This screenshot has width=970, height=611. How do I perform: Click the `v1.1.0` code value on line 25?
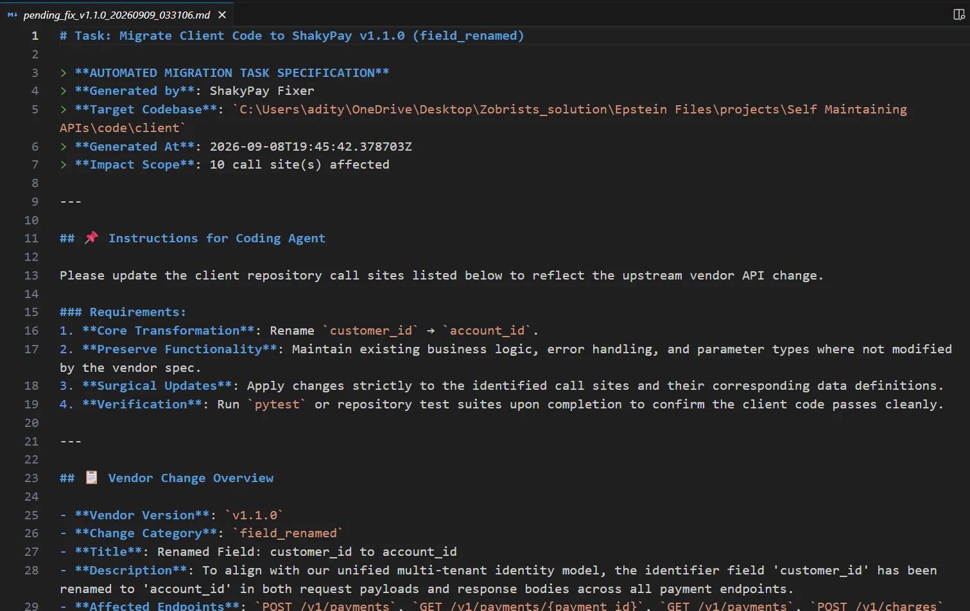click(254, 515)
